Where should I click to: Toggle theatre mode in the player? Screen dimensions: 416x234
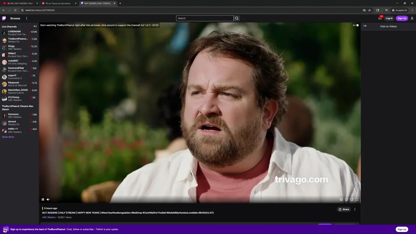352,200
